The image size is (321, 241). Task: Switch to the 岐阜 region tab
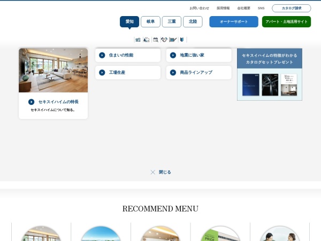(150, 22)
